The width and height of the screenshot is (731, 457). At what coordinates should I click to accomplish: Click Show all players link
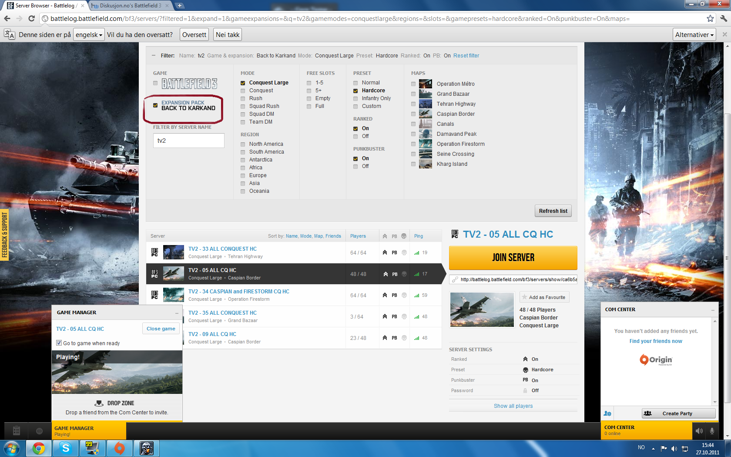[513, 406]
